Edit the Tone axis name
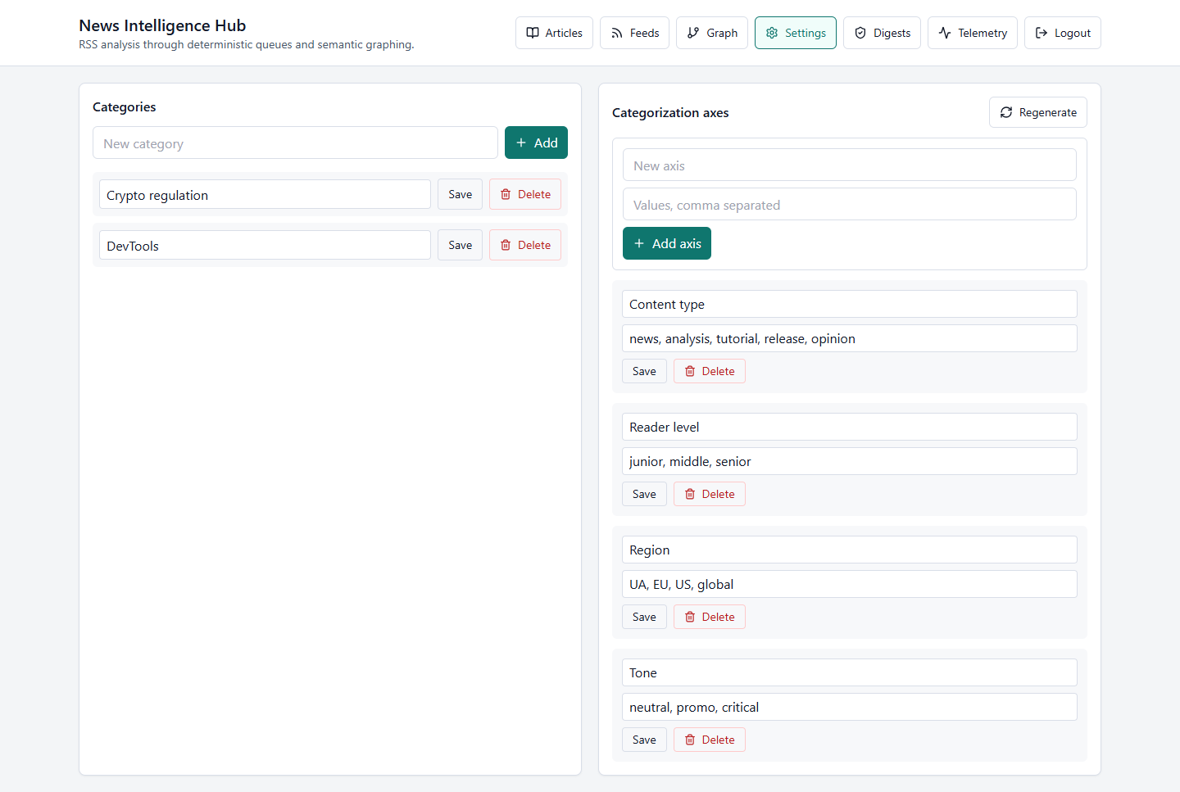Screen dimensions: 1180x792 [x=850, y=672]
